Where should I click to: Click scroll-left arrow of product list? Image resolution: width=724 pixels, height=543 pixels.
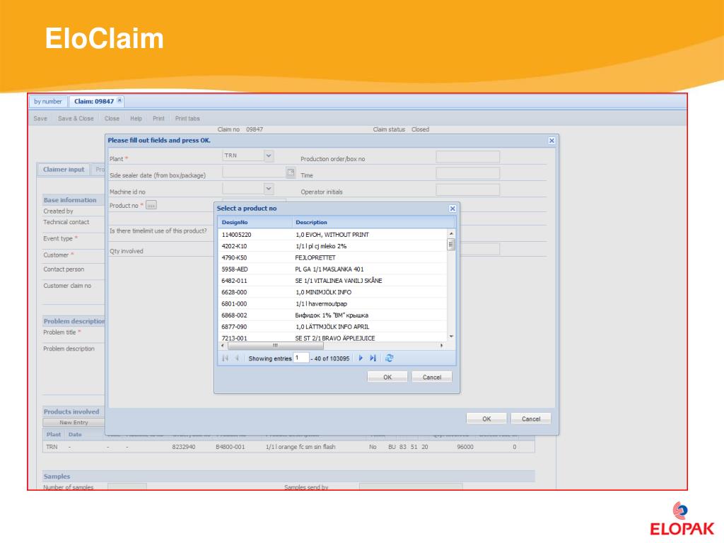pos(223,345)
